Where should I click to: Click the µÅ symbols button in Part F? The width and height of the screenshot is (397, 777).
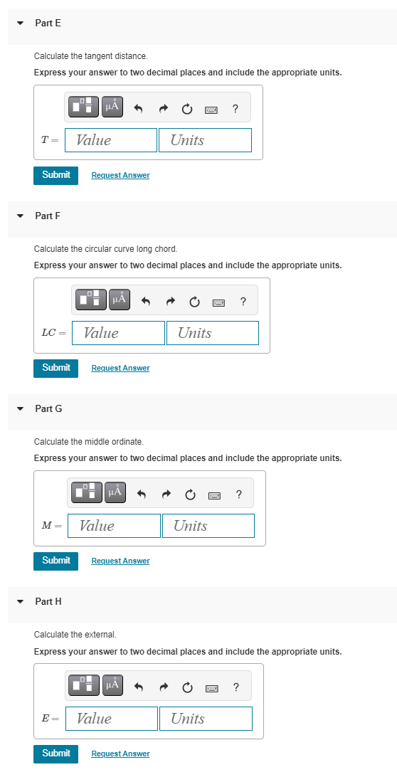click(120, 300)
